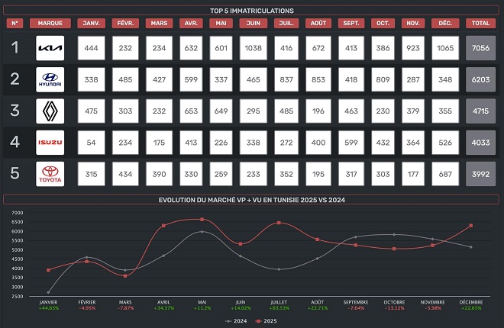Click the Renault diamond logo
The width and height of the screenshot is (504, 328).
pos(50,111)
